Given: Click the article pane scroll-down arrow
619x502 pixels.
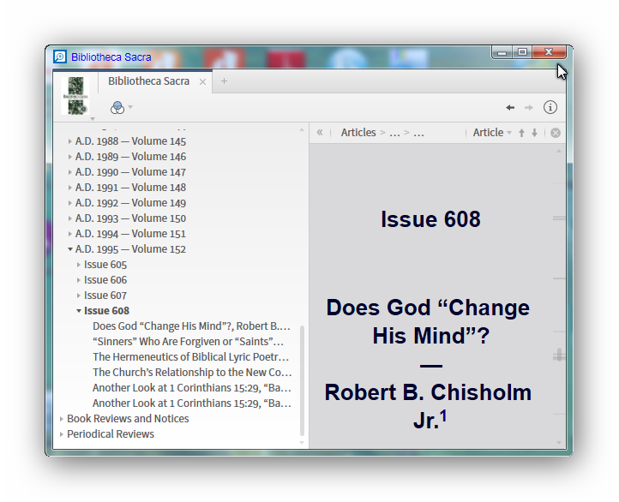Looking at the screenshot, I should (x=559, y=442).
